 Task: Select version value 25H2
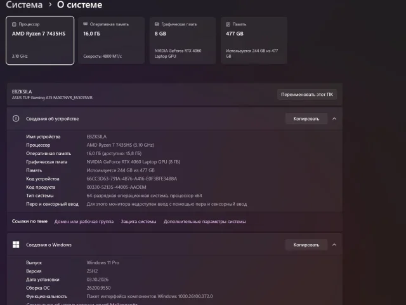click(92, 271)
